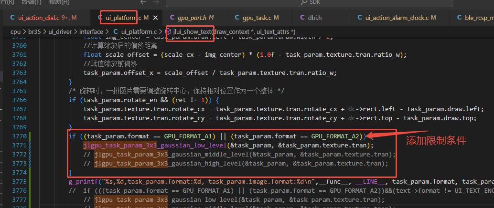Click line number 3770 in the gutter
The image size is (494, 208).
coord(19,136)
